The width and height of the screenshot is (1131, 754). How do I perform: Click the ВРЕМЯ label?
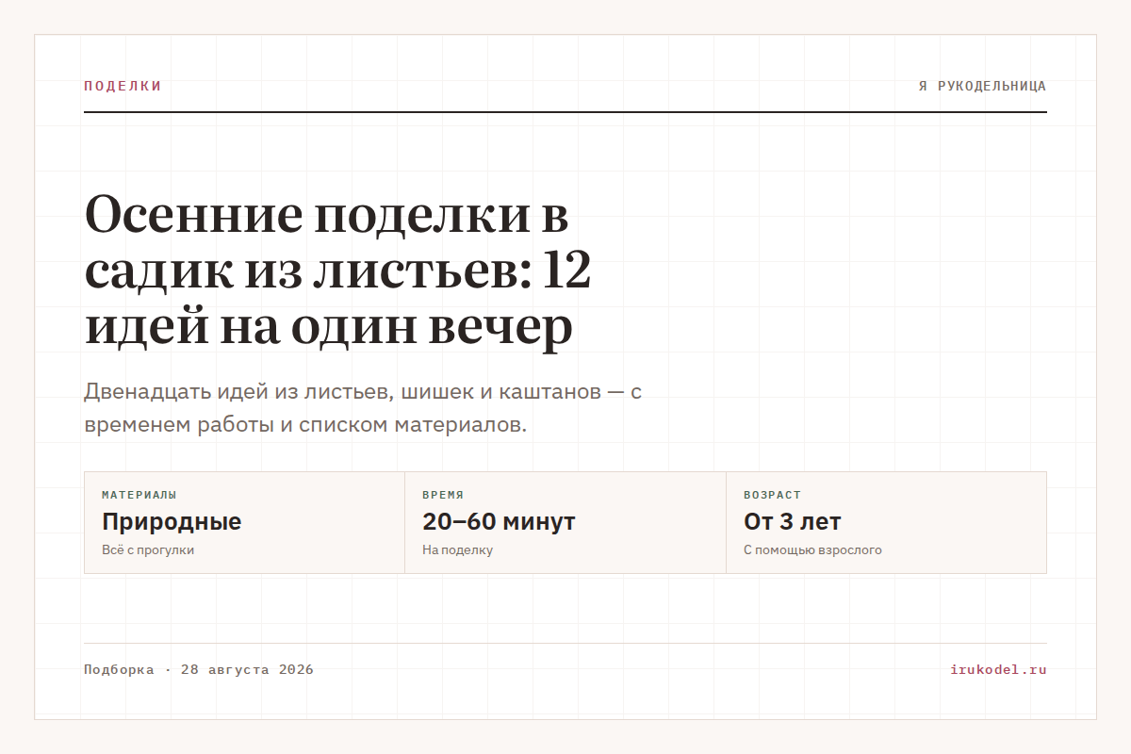pyautogui.click(x=443, y=495)
